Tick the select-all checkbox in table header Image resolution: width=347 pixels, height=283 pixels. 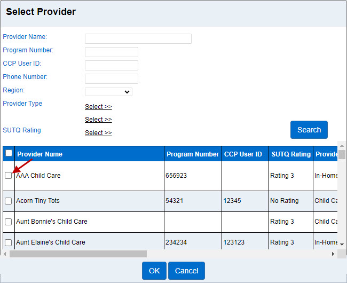(9, 153)
